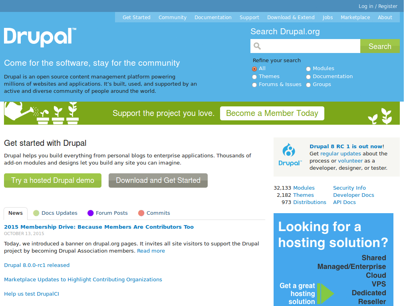Screen dimensions: 409x306
Task: Click inside the Search Drupal.org input field
Action: (308, 46)
